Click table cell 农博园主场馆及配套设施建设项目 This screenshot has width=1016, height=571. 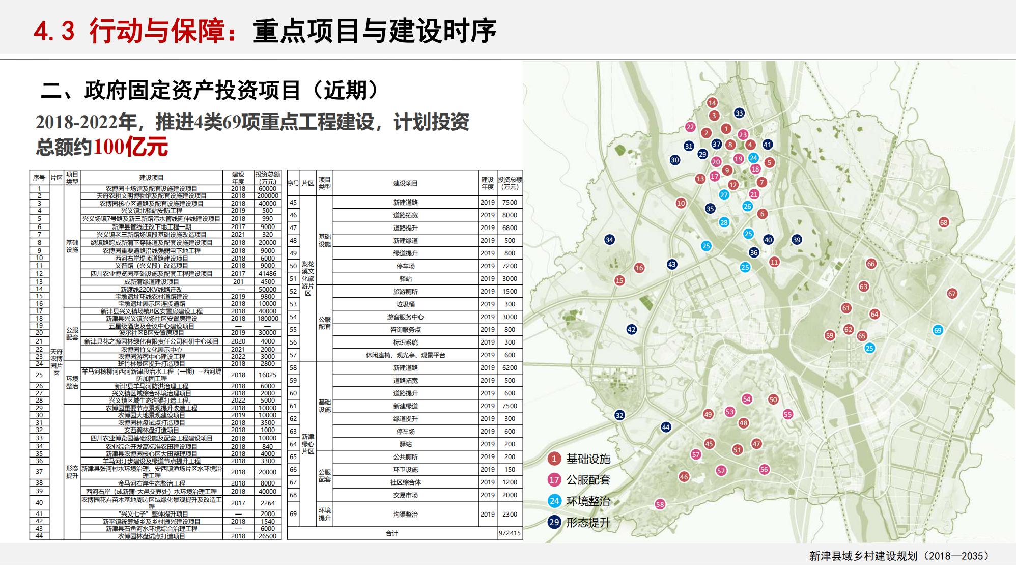(152, 188)
